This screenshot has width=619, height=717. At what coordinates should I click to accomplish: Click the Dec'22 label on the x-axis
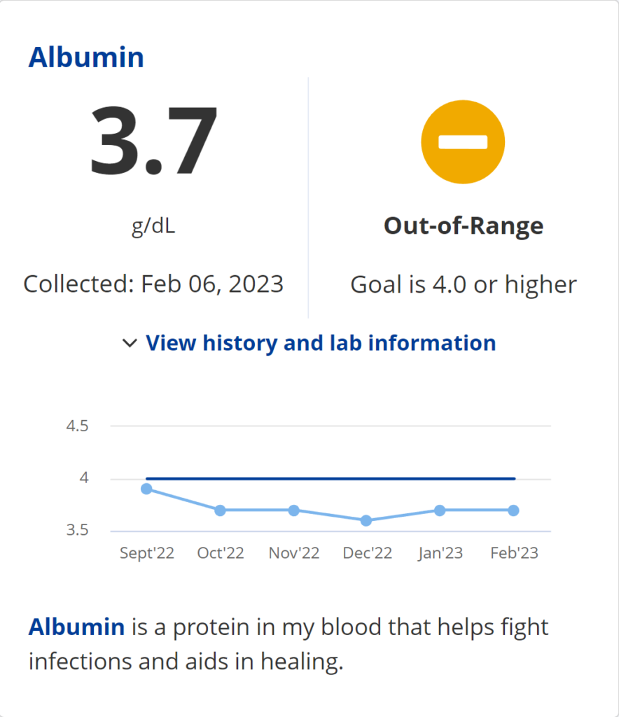pos(367,553)
